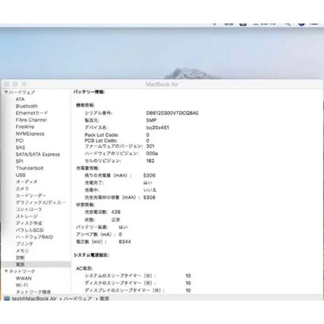Viewport: 324px width, 324px height.
Task: Click hardware revision value 000a
Action: [152, 153]
